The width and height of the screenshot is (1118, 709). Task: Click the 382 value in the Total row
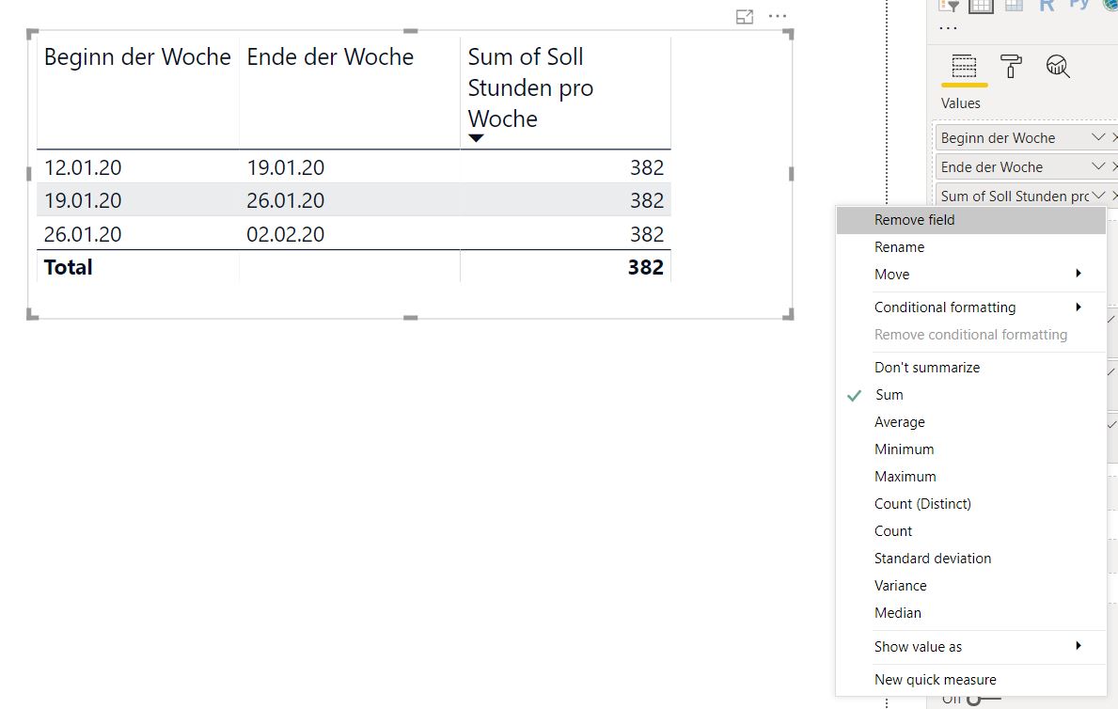(646, 267)
